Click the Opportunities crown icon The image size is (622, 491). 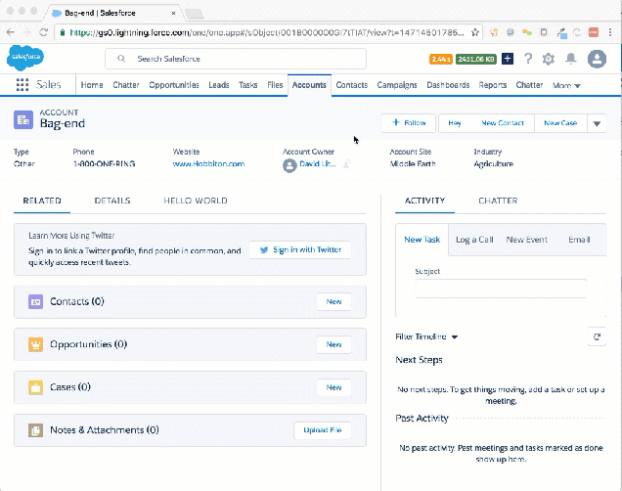click(35, 344)
